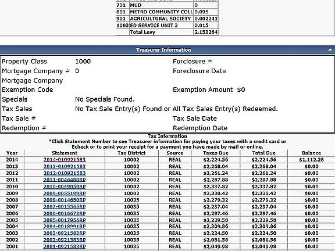Open statement 2011-0046480RP

65,180
